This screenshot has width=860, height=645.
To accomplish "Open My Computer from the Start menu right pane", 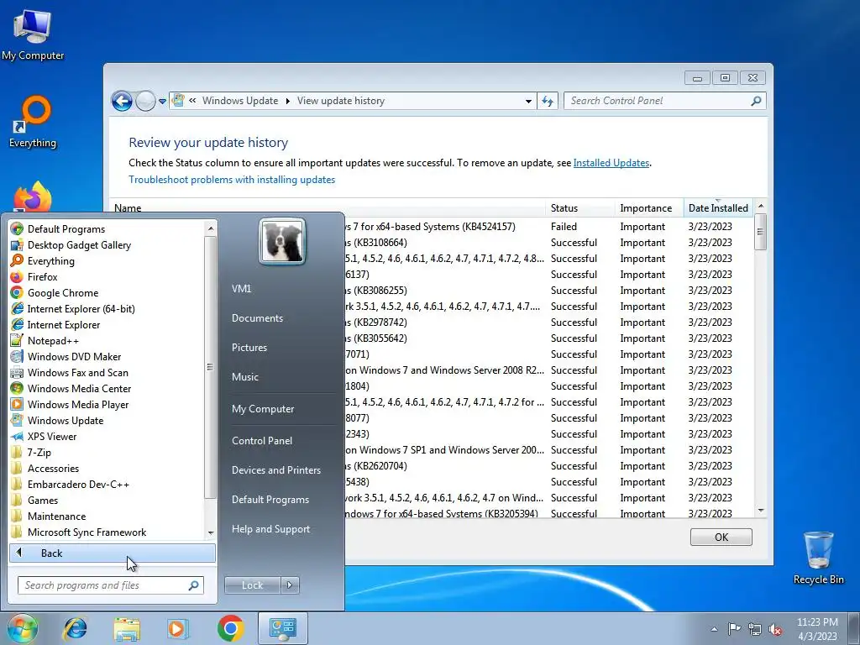I will (263, 409).
